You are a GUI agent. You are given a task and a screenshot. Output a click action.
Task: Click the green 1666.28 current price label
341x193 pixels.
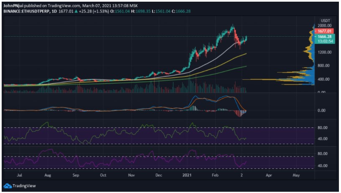(324, 37)
